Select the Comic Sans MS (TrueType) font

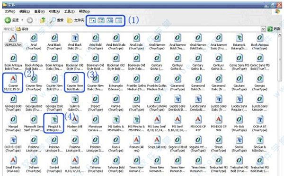click(x=239, y=62)
